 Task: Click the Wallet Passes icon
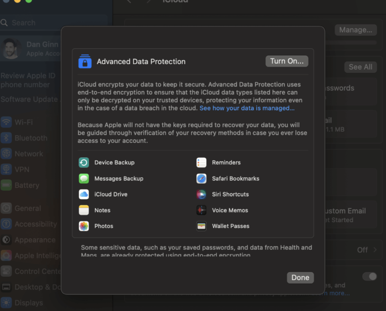coord(201,226)
